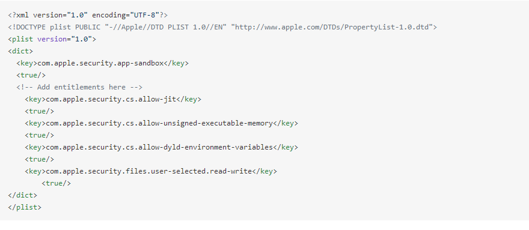Click the opening dict tag
Viewport: 529px width, 230px height.
20,51
